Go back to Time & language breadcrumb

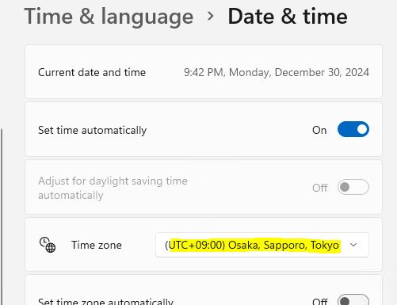click(109, 17)
